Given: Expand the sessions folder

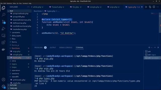Looking at the screenshot, I should 19,73.
